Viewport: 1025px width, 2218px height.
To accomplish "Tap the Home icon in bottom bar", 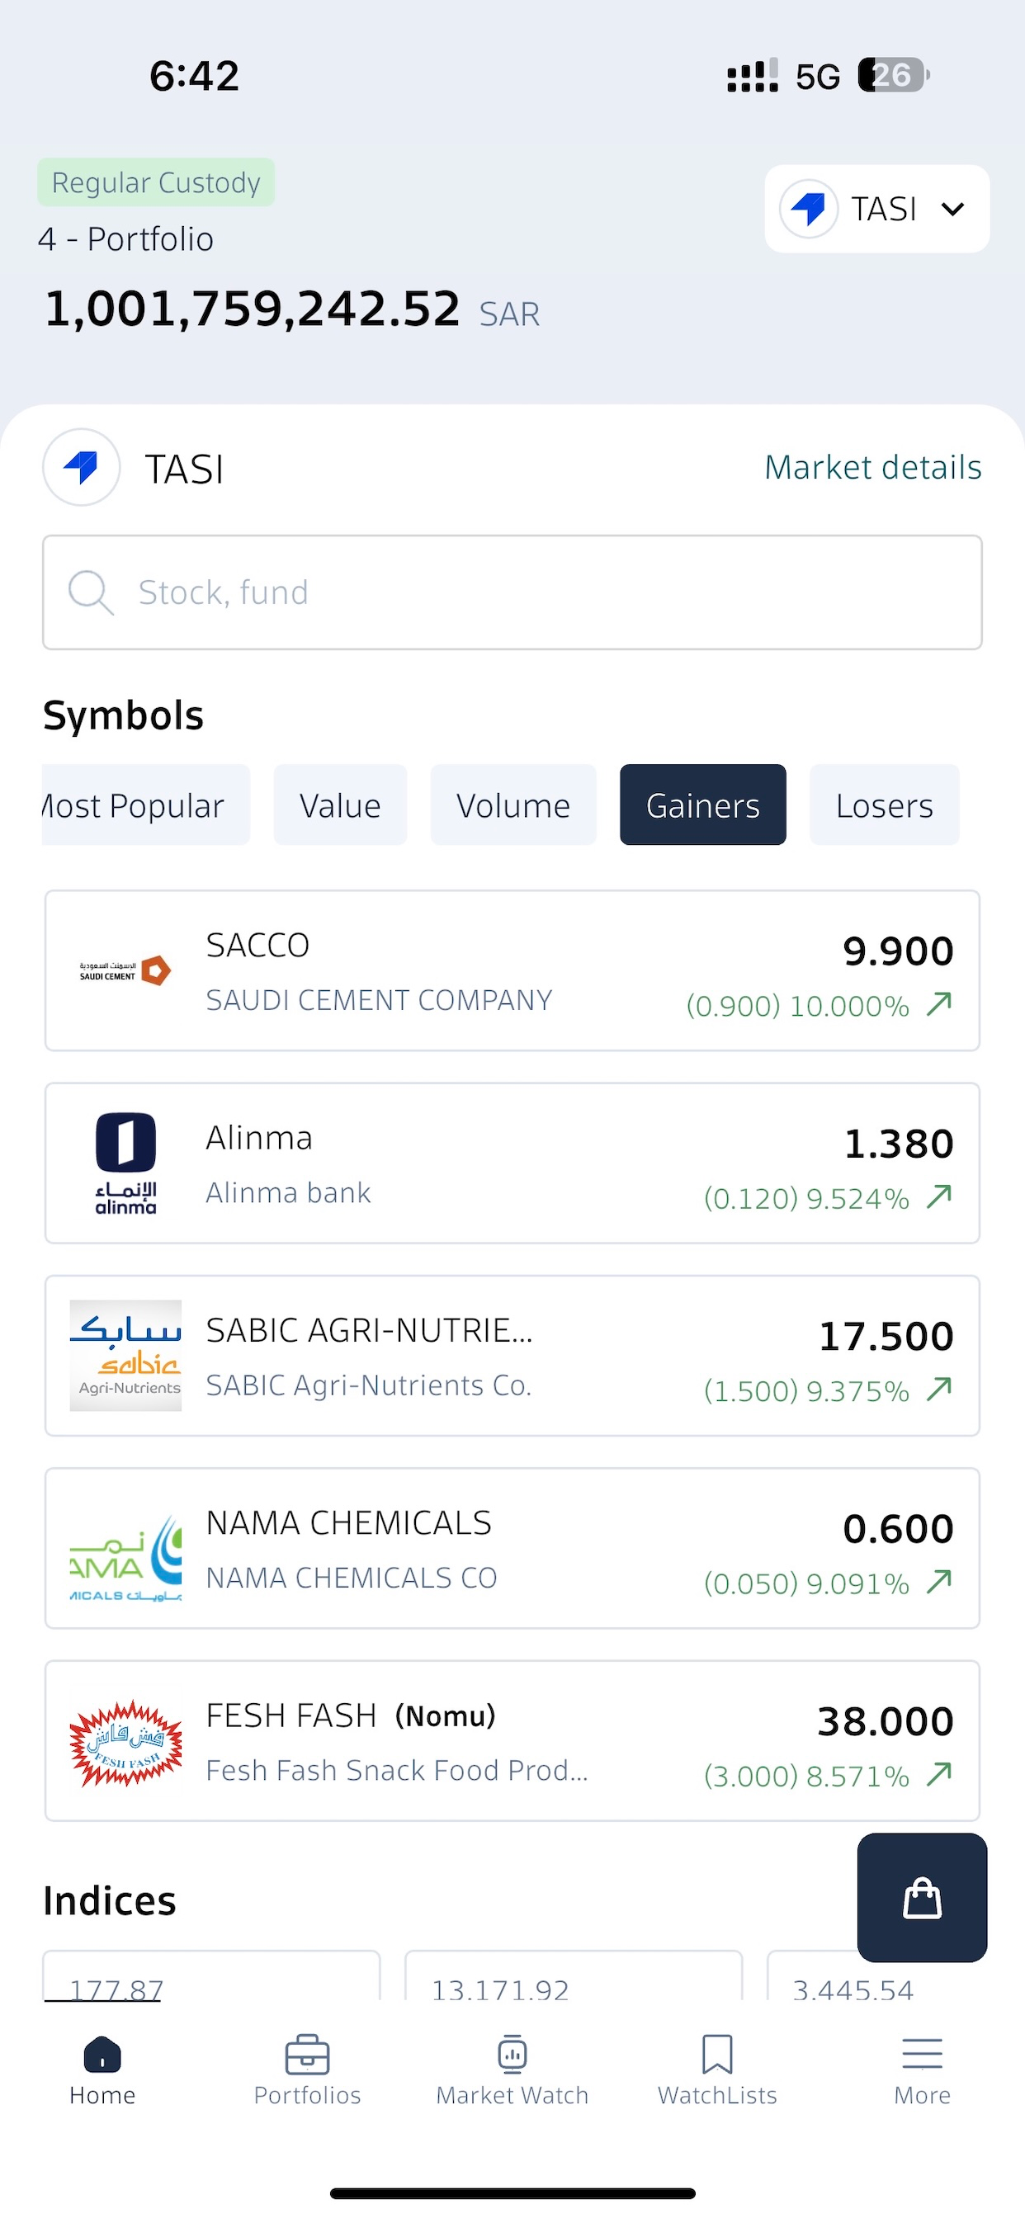I will point(102,2055).
